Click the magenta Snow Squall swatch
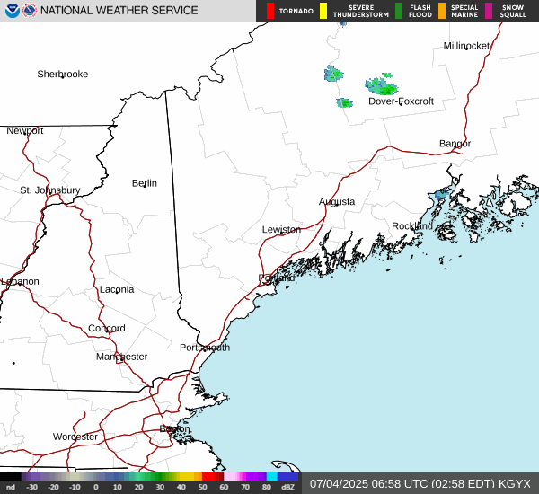 tap(489, 11)
